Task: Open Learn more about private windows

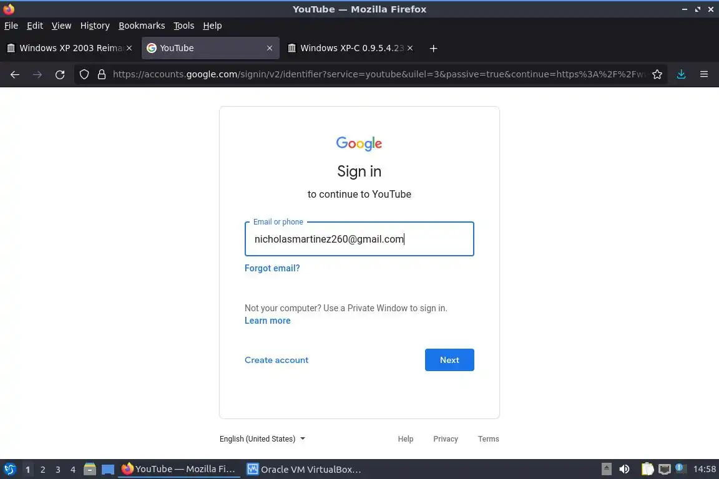Action: coord(267,321)
